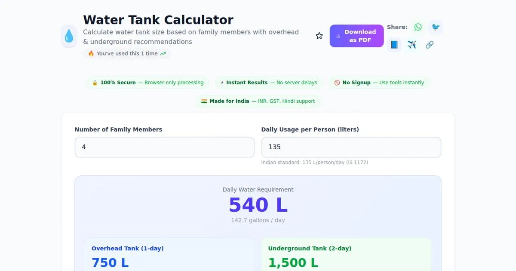This screenshot has height=271, width=516.
Task: Click the water droplet logo icon
Action: tap(69, 36)
